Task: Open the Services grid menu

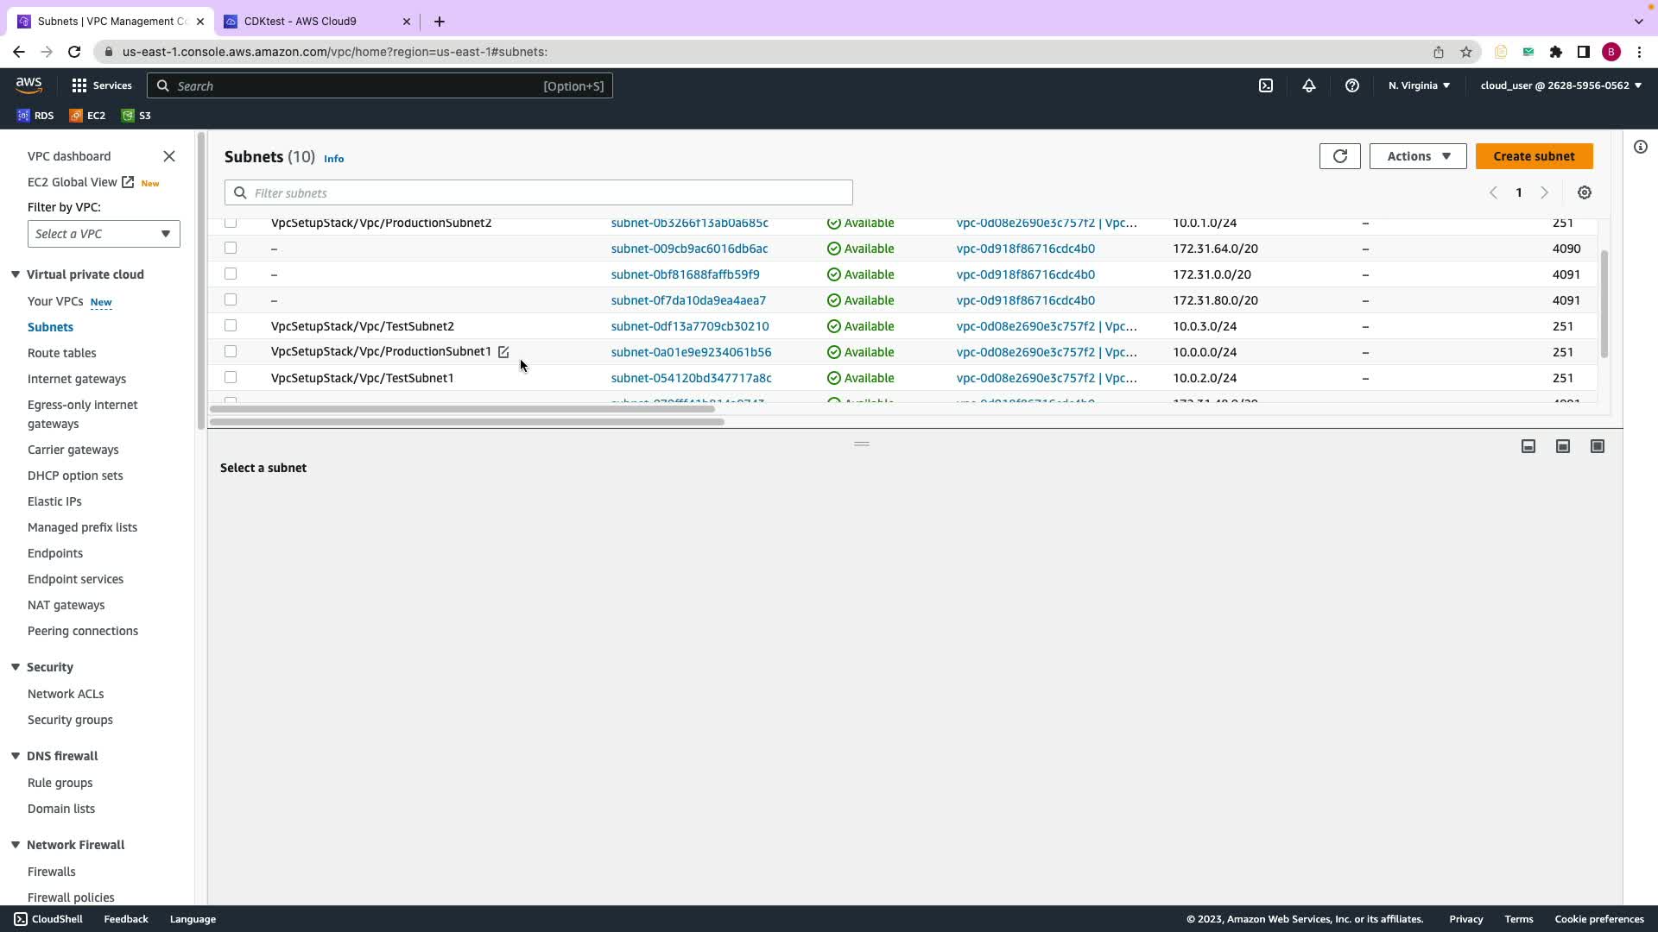Action: (x=79, y=85)
